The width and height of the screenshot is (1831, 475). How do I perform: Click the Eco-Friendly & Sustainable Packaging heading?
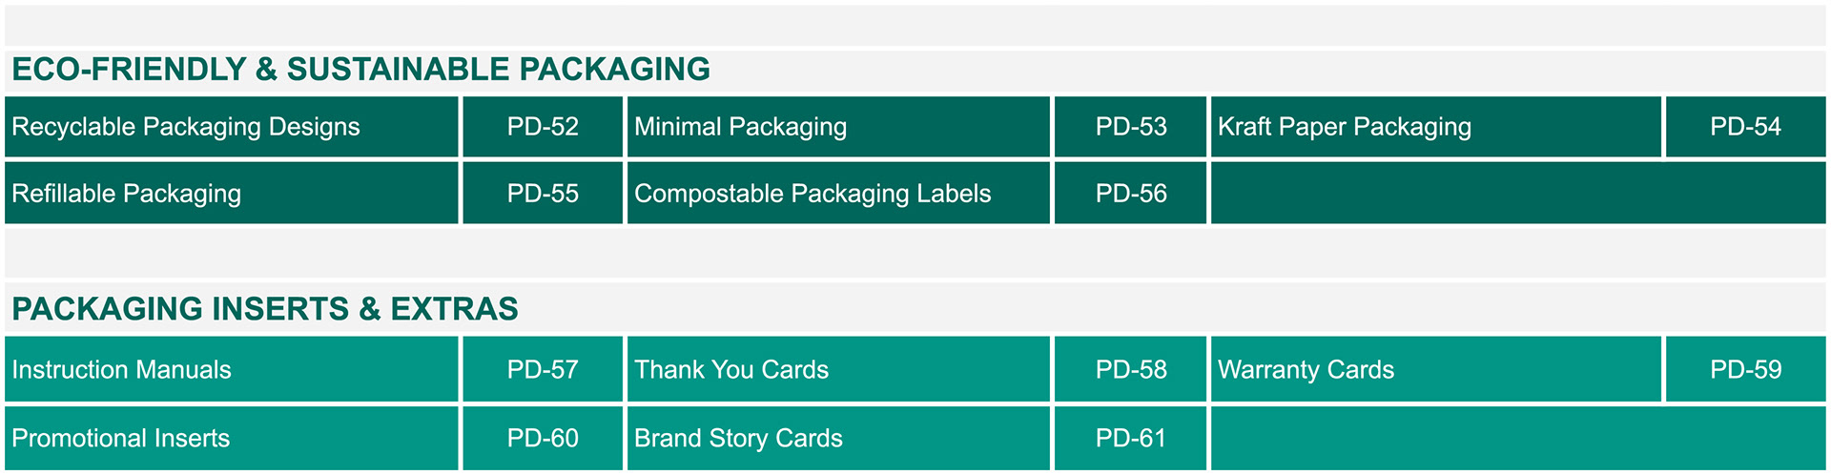pos(360,70)
